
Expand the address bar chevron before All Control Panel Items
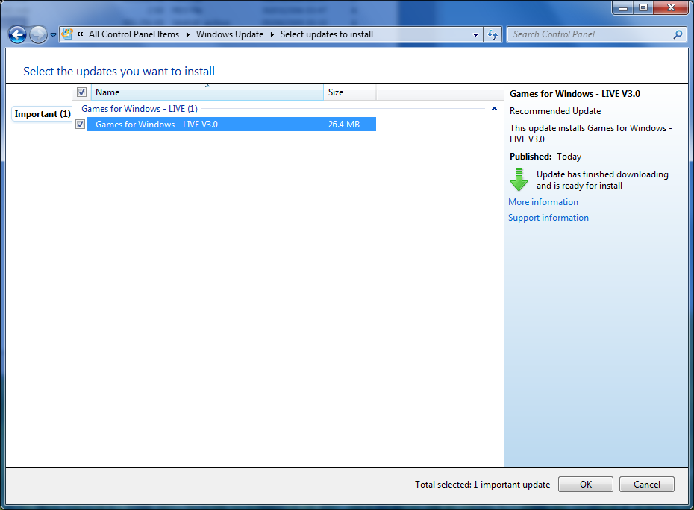pos(80,34)
